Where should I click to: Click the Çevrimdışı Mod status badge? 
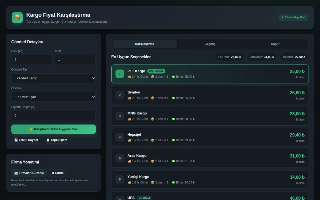coord(293,17)
